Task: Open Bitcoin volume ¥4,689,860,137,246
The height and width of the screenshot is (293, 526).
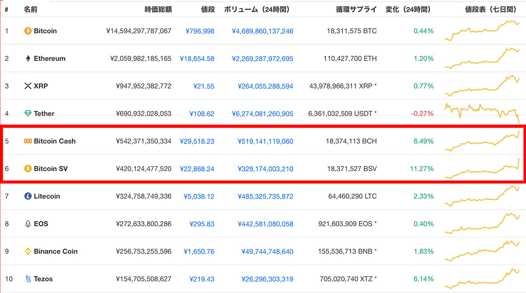Action: click(x=263, y=31)
